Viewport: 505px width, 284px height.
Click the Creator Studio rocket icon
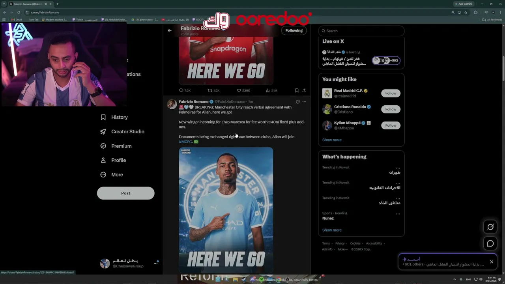103,131
